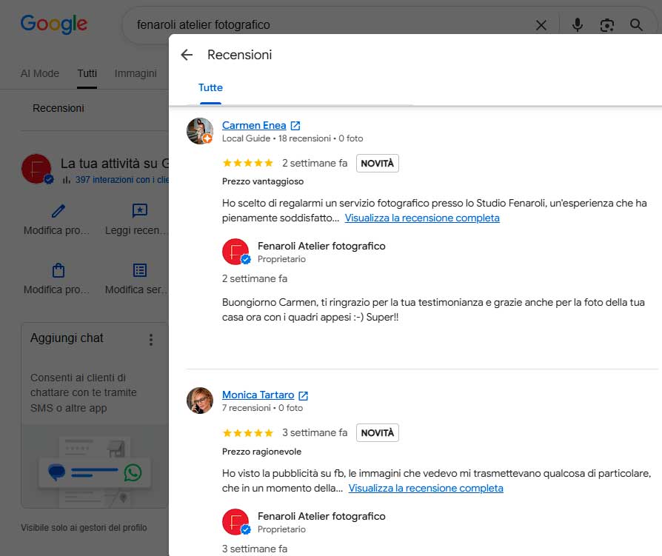
Task: Click the red Fenaroli business logo
Action: [x=37, y=169]
